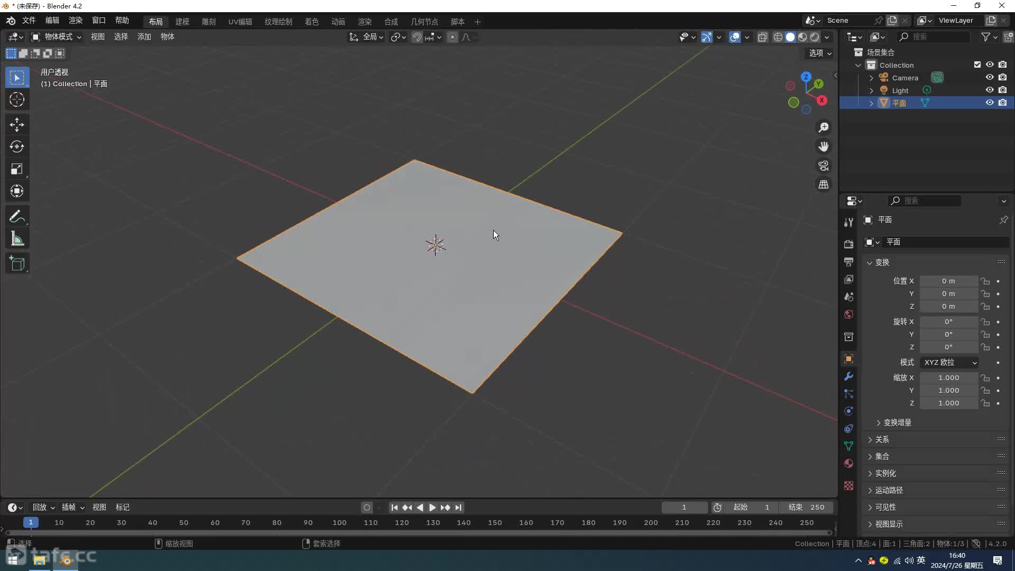Switch to the 建模 workspace tab

pos(182,22)
